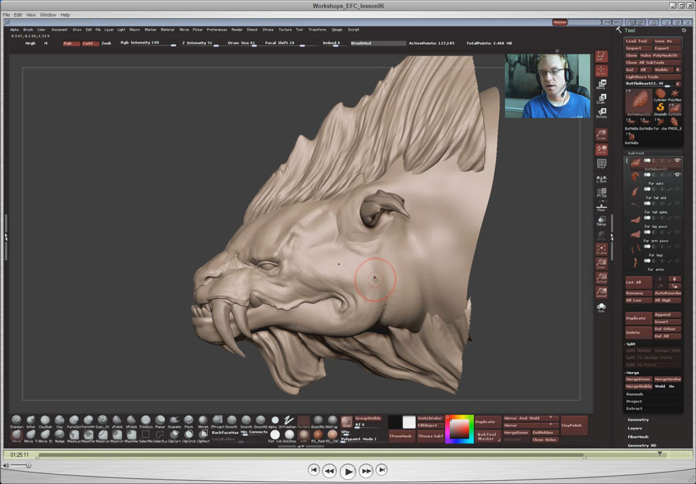Expand the Layers section
This screenshot has width=696, height=484.
(x=635, y=428)
